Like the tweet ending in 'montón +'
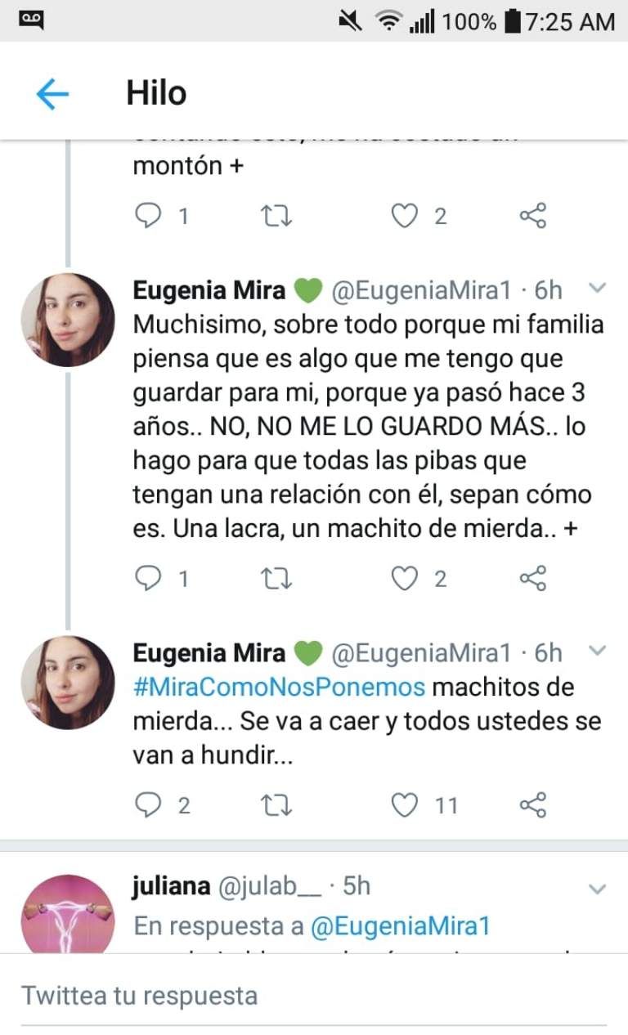This screenshot has width=628, height=1035. (x=404, y=216)
